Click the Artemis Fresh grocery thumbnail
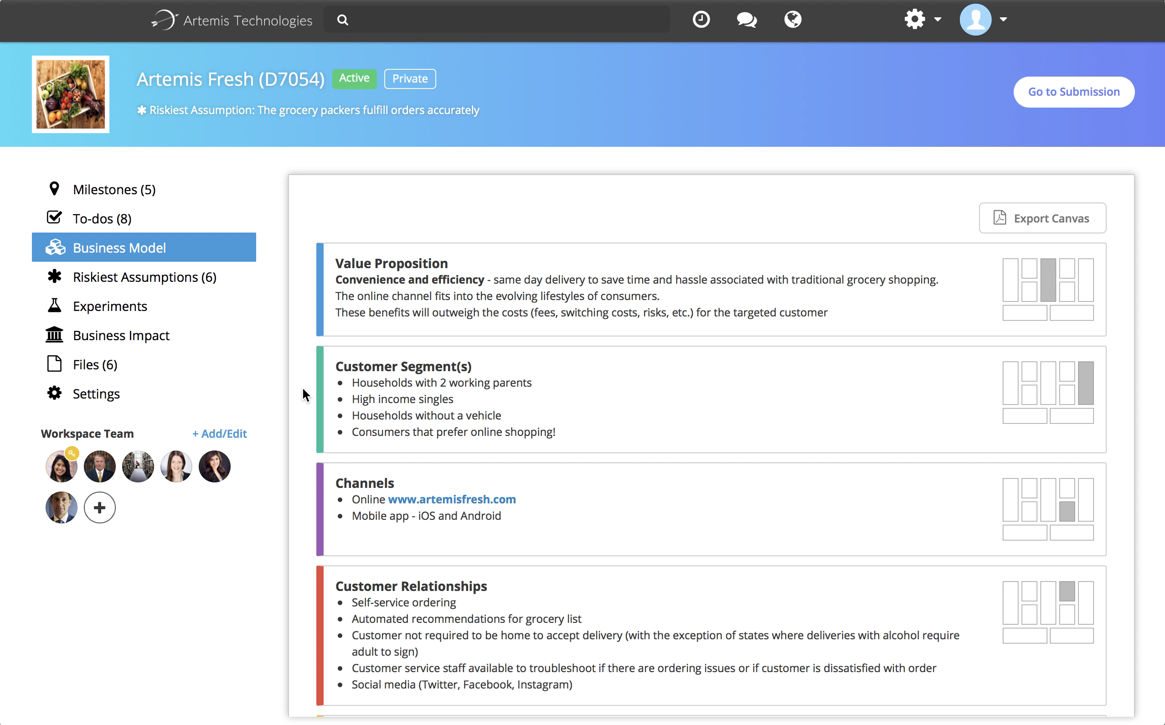The image size is (1165, 725). (71, 94)
